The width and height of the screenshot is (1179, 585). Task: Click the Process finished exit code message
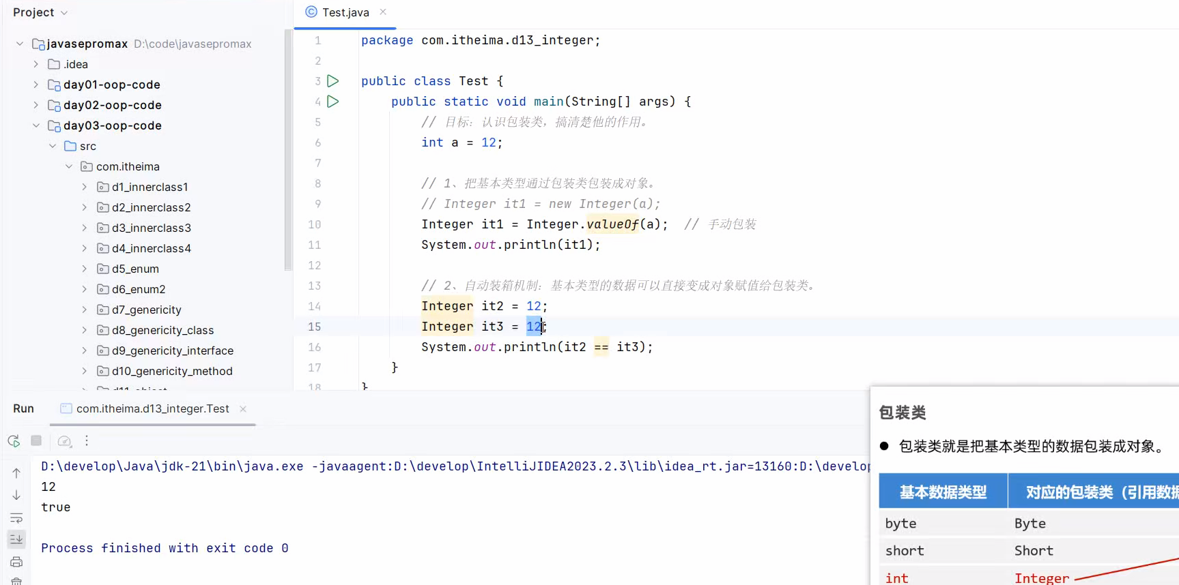[x=165, y=548]
